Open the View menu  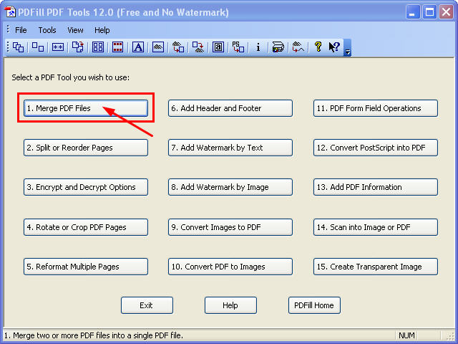pos(75,30)
